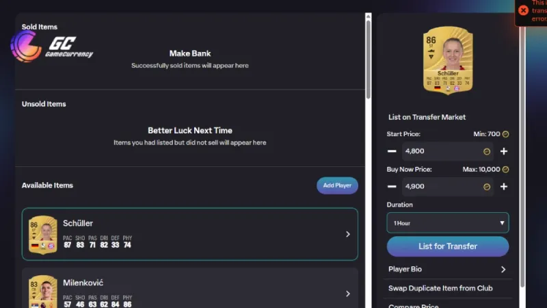Add a player with Add Player button
547x308 pixels.
coord(337,185)
